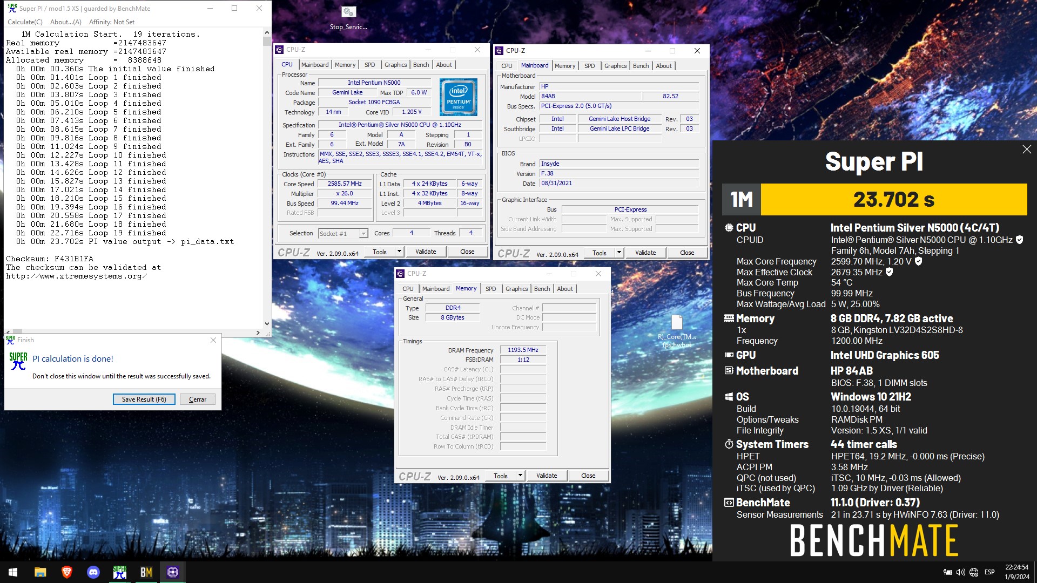Open the volume control in system tray
Viewport: 1037px width, 583px height.
(x=960, y=572)
